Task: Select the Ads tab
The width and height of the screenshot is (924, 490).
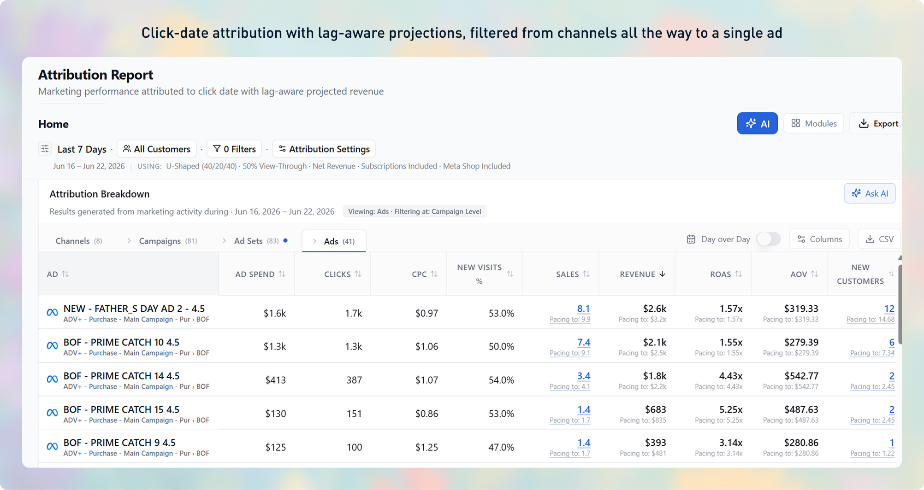Action: pos(334,241)
